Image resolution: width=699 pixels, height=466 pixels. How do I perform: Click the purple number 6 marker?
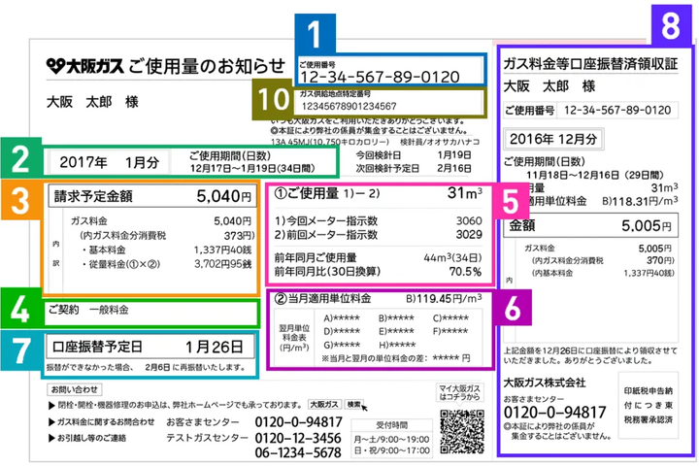pos(513,307)
